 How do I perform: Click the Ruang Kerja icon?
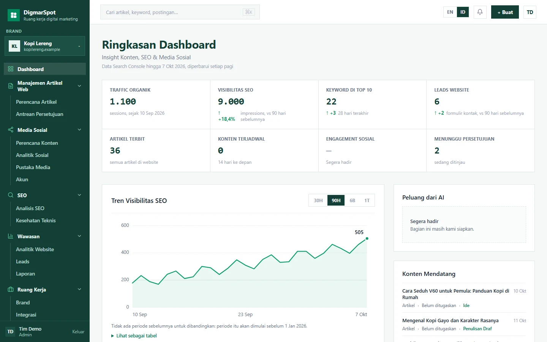[x=11, y=290]
